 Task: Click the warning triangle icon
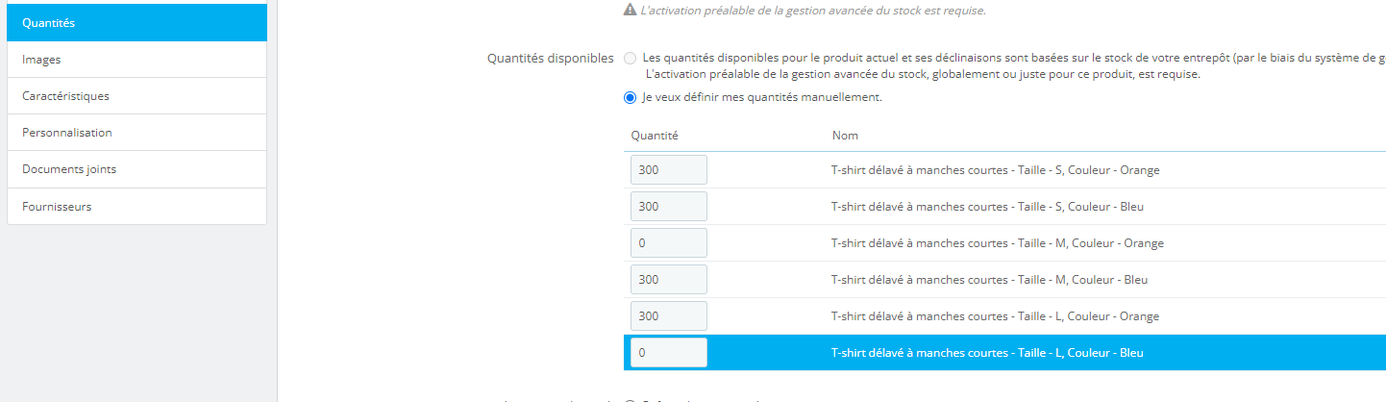point(630,10)
